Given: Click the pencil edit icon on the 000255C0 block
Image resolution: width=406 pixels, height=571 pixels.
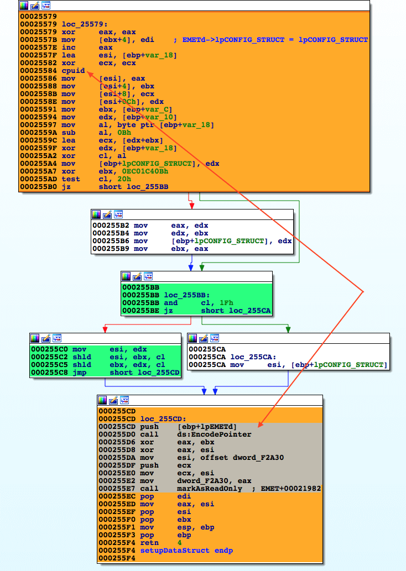Looking at the screenshot, I should 46,338.
